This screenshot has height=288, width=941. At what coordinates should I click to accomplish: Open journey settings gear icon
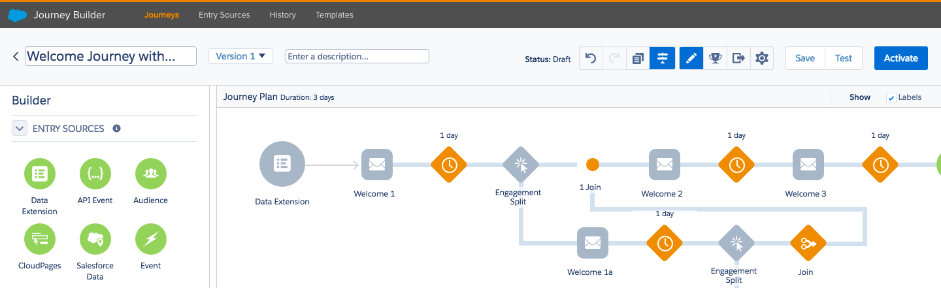(x=761, y=58)
